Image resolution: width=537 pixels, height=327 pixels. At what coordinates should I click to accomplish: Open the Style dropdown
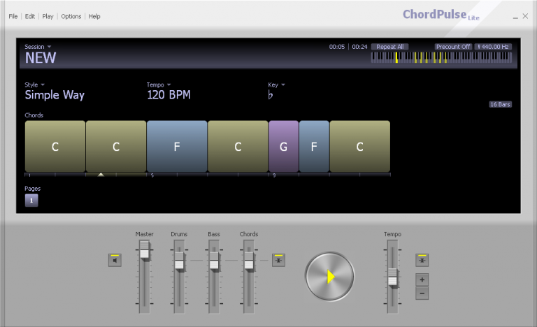[34, 85]
